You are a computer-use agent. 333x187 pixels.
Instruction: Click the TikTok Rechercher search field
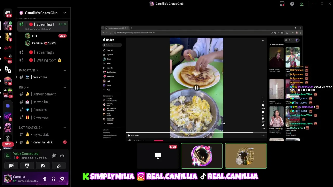112,45
